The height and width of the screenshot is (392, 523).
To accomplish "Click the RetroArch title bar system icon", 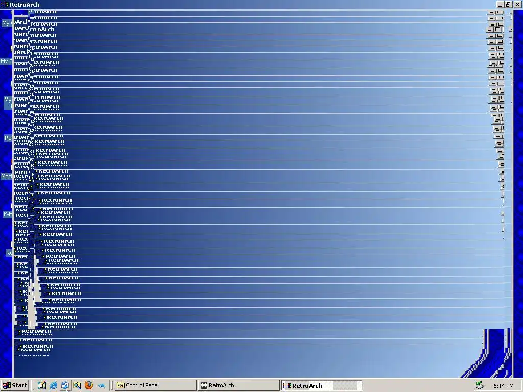I will [x=5, y=4].
